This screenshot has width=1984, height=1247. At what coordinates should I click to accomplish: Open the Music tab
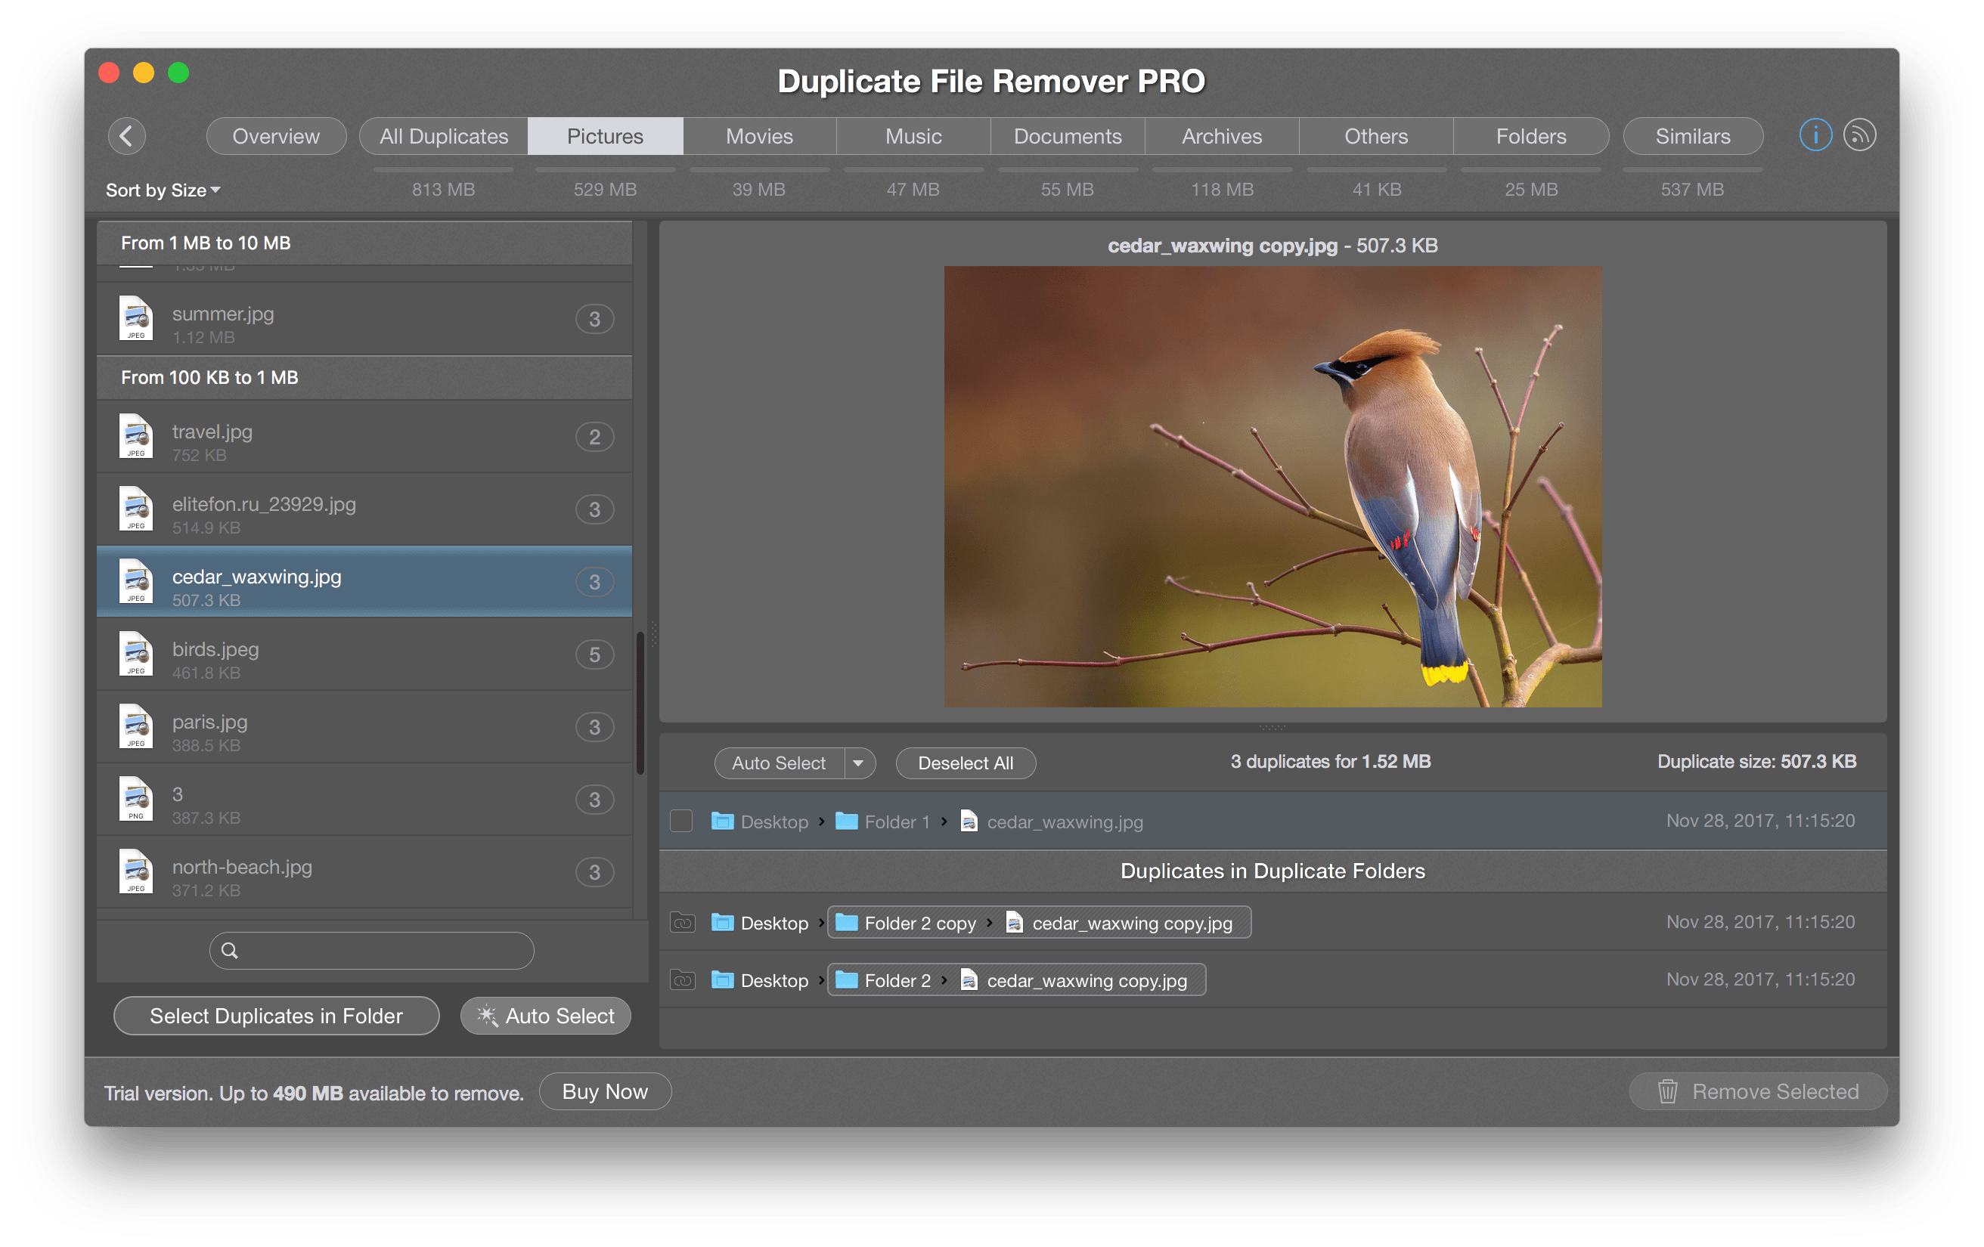(913, 136)
